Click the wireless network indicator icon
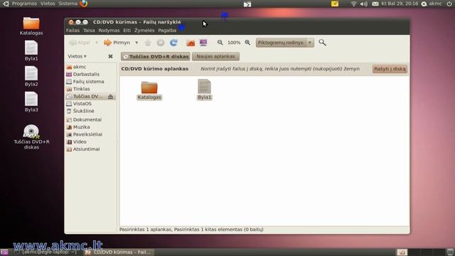This screenshot has width=455, height=256. [353, 4]
